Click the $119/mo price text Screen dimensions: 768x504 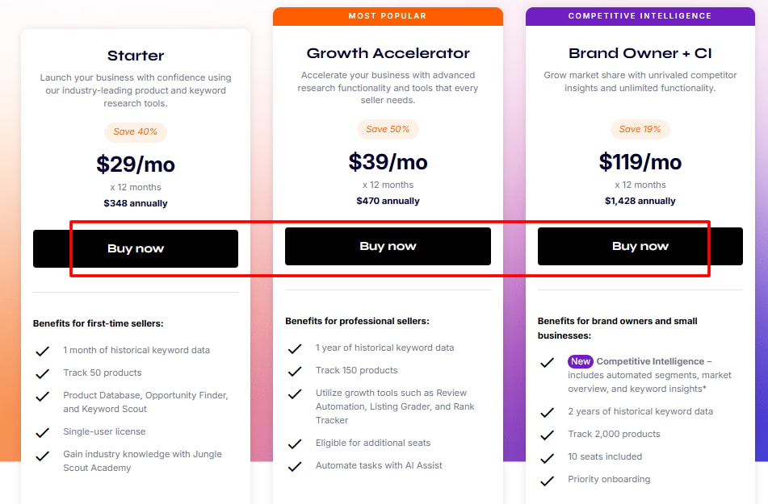(640, 162)
